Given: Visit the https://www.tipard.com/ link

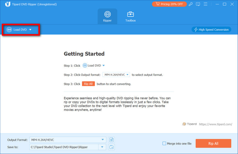Looking at the screenshot, I should (x=215, y=124).
